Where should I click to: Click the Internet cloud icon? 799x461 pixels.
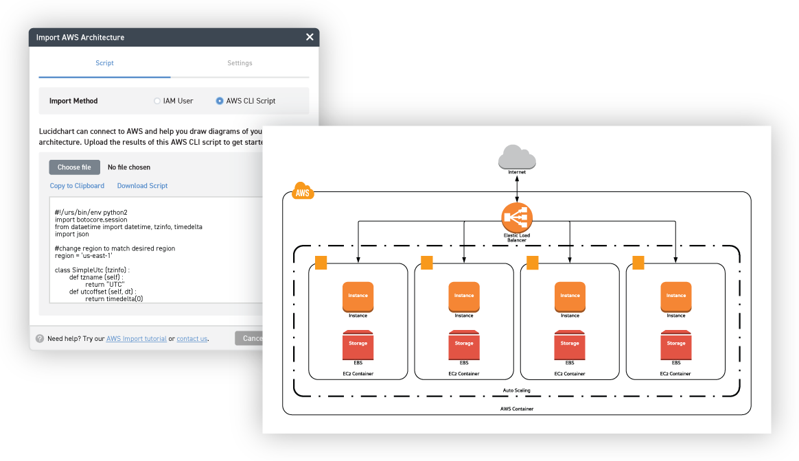(x=517, y=156)
